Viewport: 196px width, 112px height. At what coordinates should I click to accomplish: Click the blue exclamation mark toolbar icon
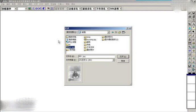(x=33, y=8)
